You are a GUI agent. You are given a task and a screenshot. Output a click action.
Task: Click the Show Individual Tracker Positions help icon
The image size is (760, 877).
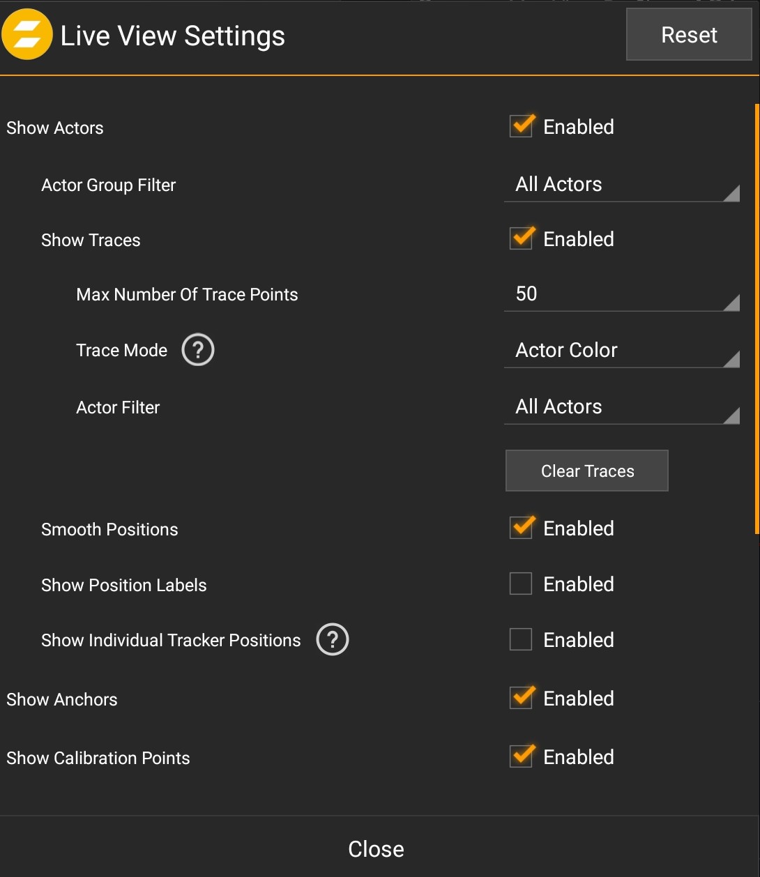[x=332, y=639]
